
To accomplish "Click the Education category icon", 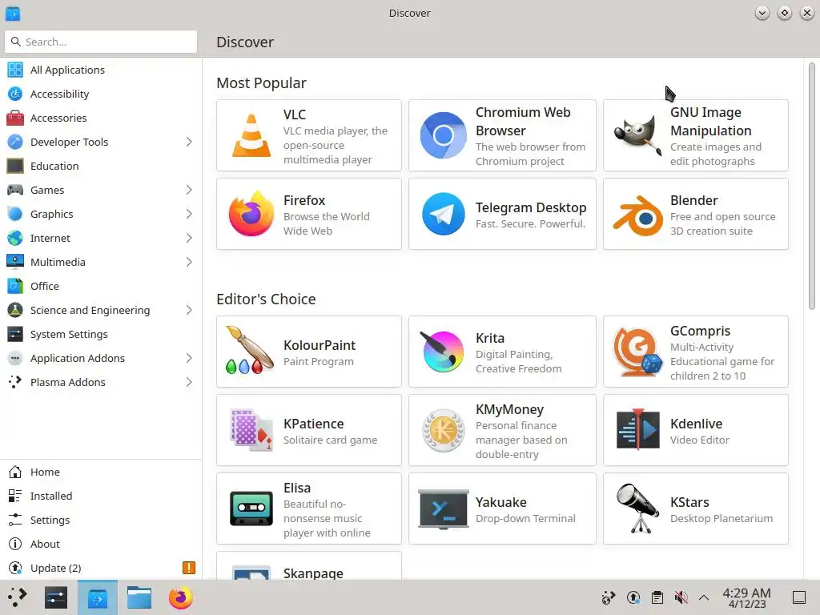I will point(15,166).
